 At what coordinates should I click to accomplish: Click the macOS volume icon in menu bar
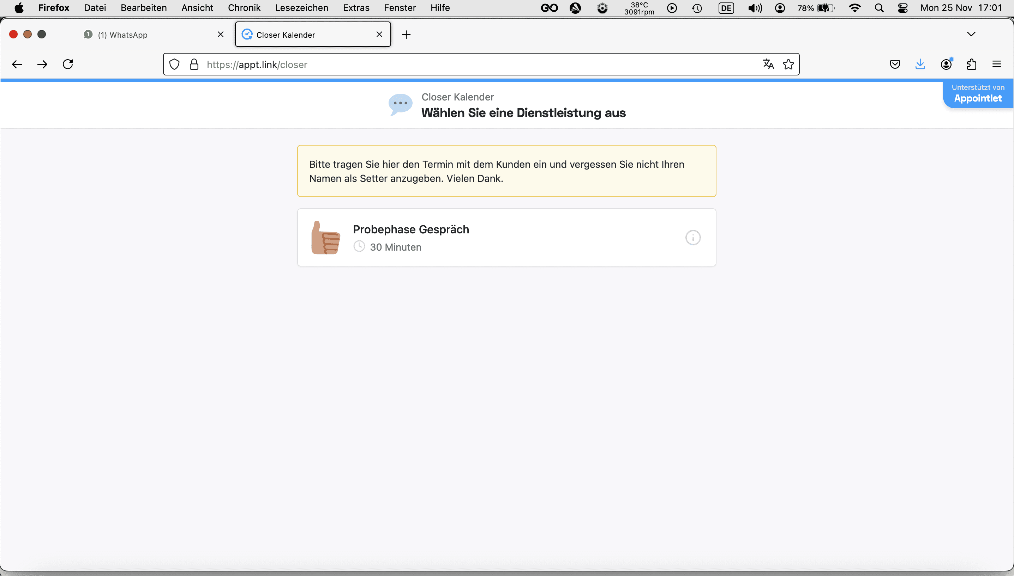coord(755,8)
